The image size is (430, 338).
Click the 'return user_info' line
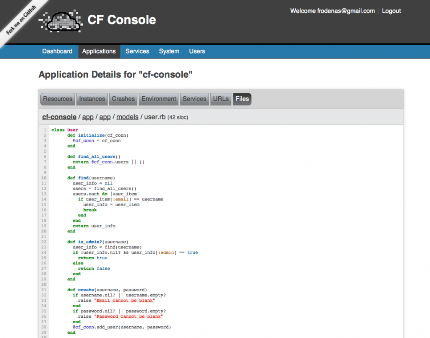coord(94,226)
